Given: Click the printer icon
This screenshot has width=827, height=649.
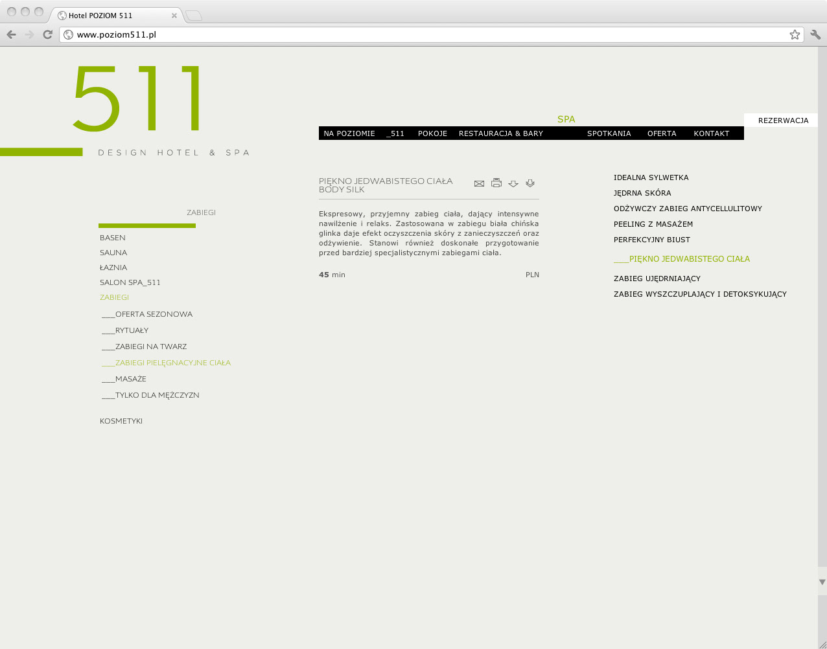Looking at the screenshot, I should tap(496, 183).
